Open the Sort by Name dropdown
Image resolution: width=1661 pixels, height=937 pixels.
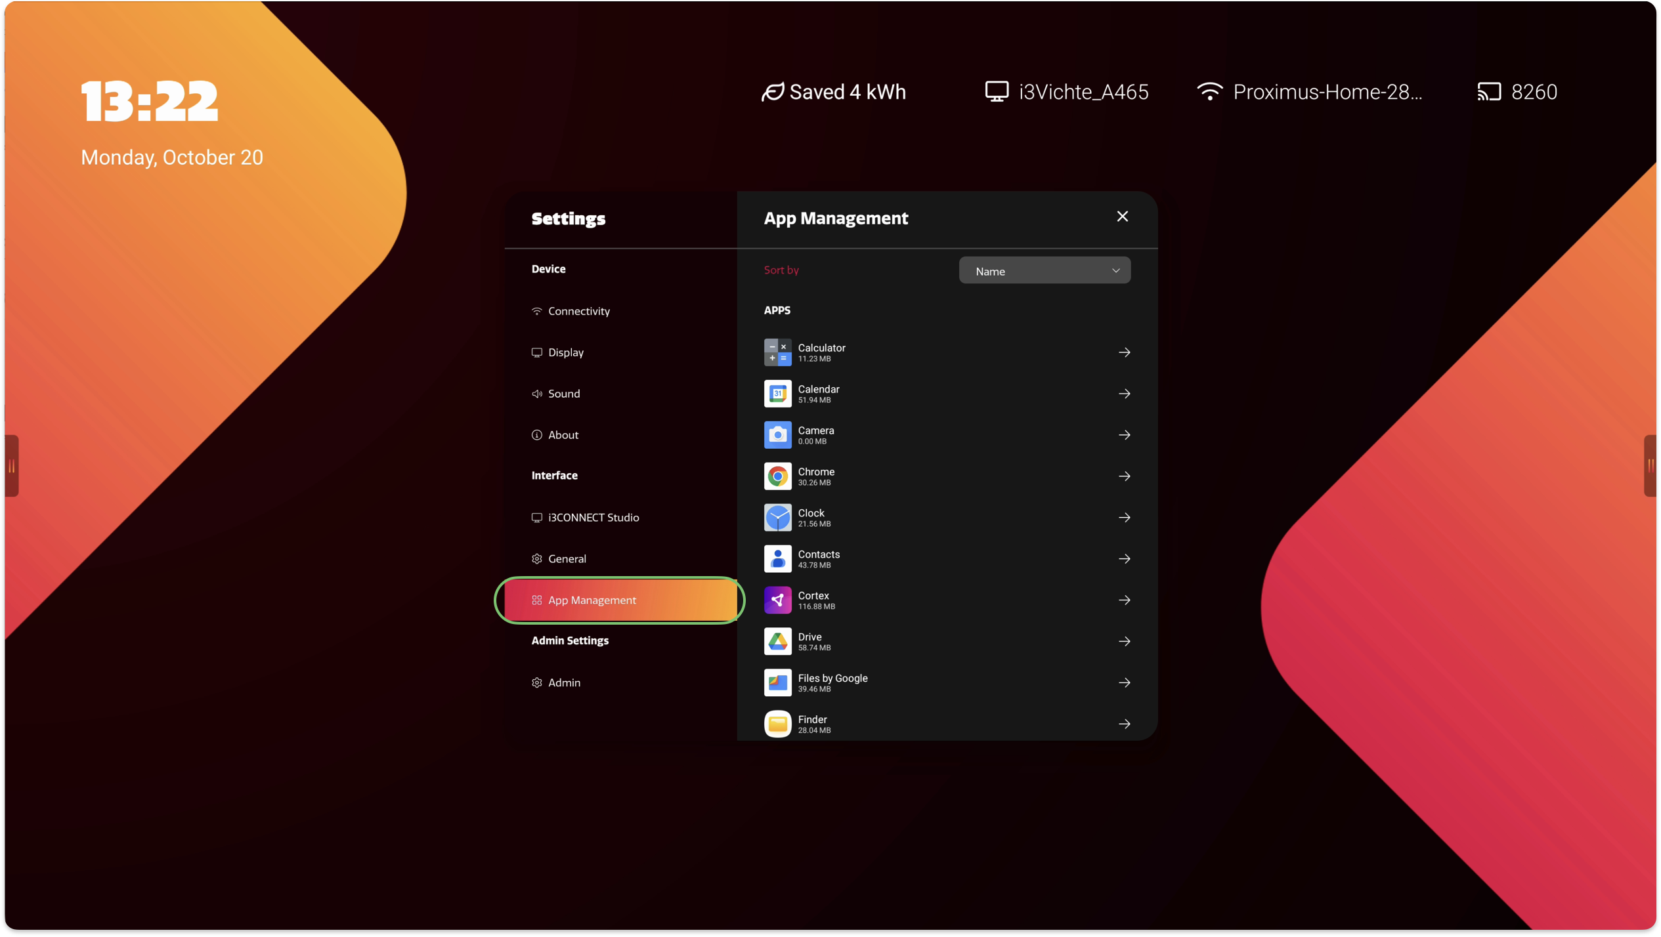coord(1044,271)
